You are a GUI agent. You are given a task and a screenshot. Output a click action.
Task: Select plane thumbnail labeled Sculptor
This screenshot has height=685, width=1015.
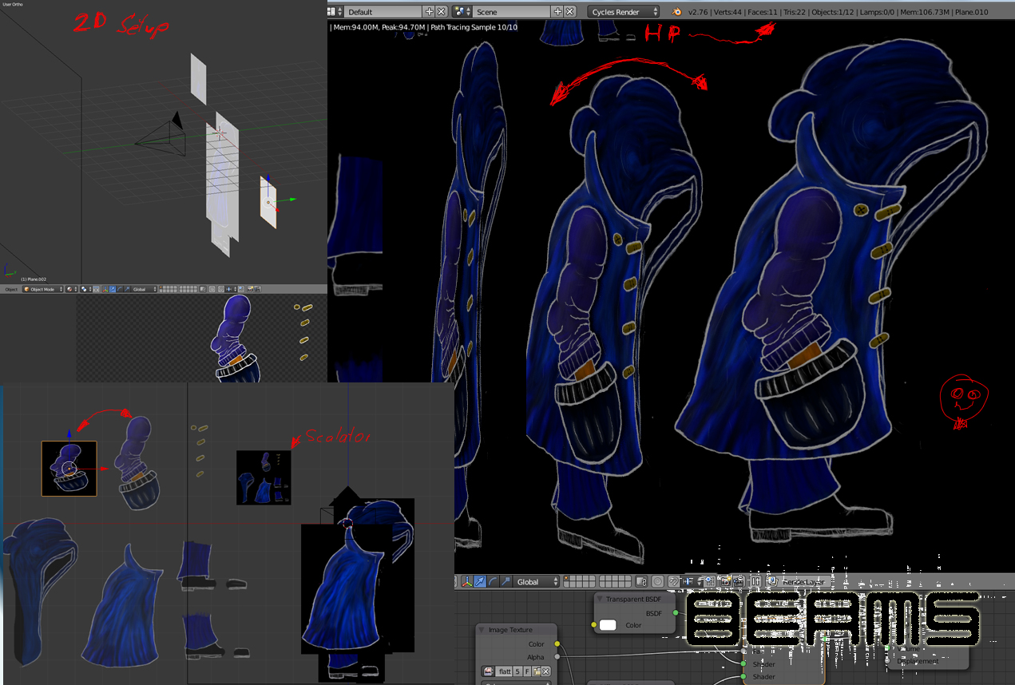tap(264, 477)
